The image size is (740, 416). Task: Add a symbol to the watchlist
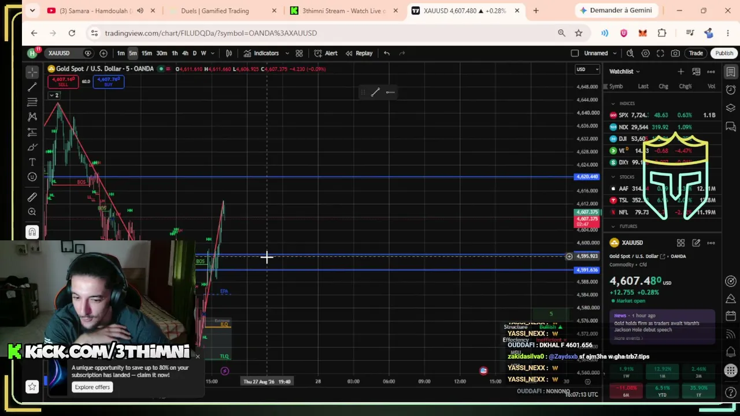pyautogui.click(x=680, y=72)
